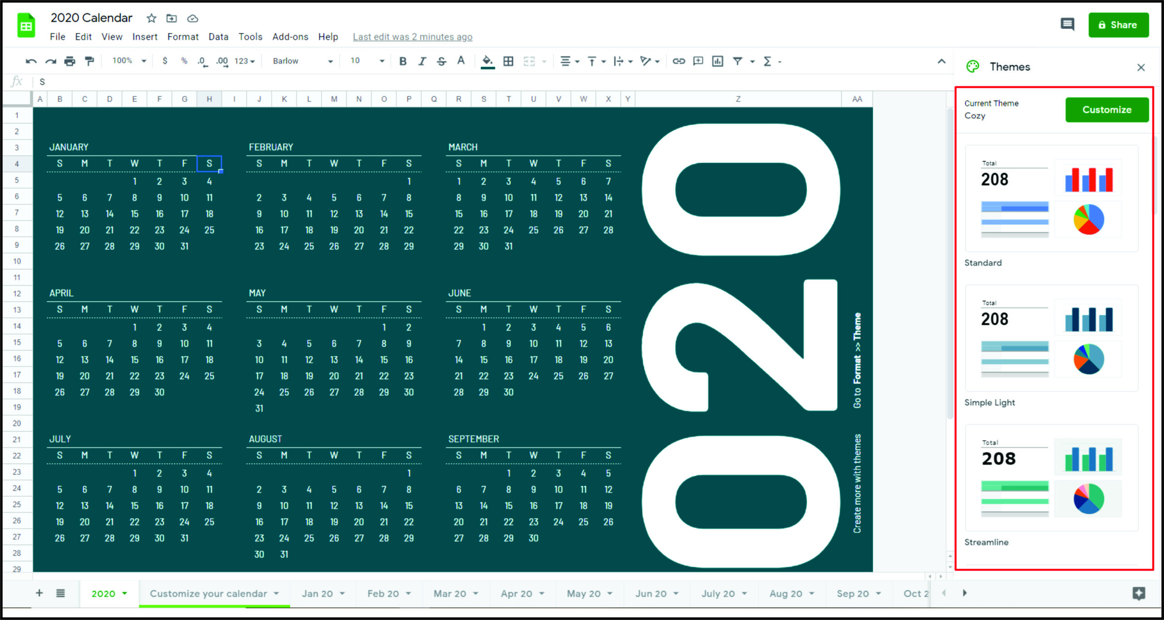Toggle strikethrough formatting
This screenshot has width=1164, height=620.
pyautogui.click(x=441, y=61)
